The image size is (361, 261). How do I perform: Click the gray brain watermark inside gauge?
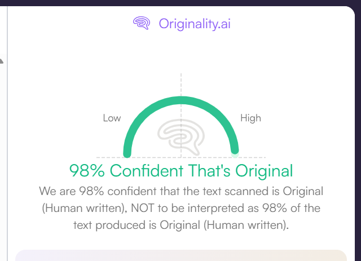click(180, 136)
